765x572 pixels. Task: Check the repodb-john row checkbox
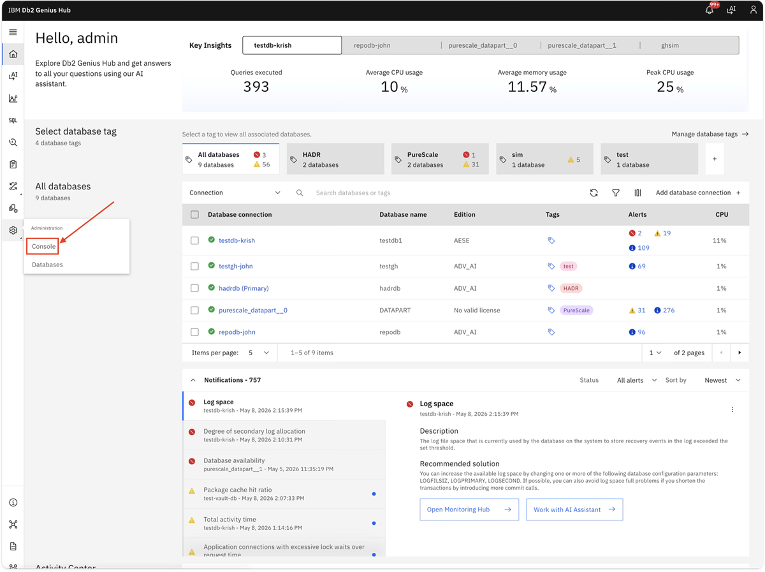[x=194, y=332]
